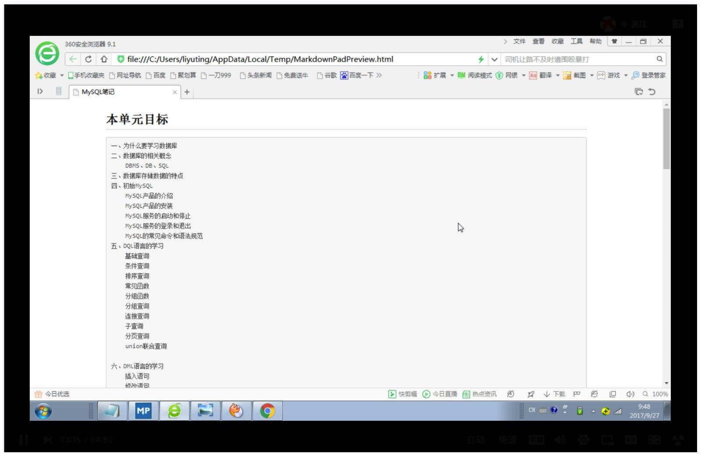Click the mobile device icon left of tabs
701x454 pixels.
click(59, 91)
